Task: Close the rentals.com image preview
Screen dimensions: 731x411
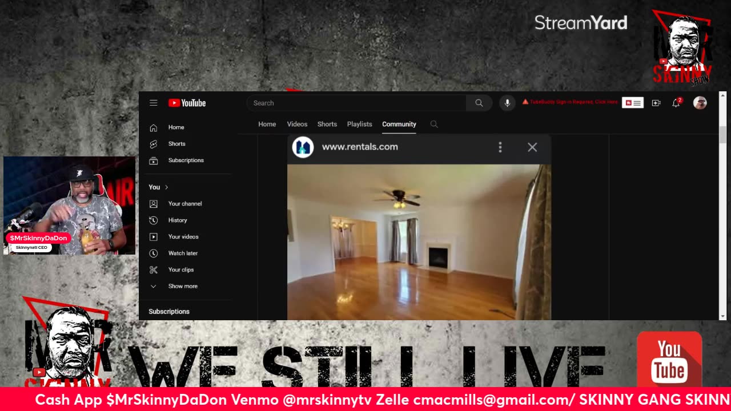Action: click(x=532, y=147)
